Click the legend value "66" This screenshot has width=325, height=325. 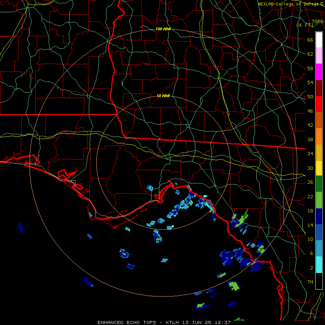(x=310, y=40)
